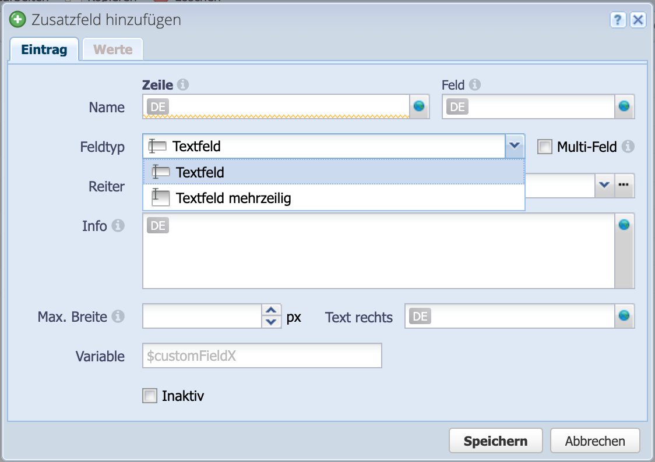655x462 pixels.
Task: Collapse the Feldtyp dropdown
Action: coord(515,146)
